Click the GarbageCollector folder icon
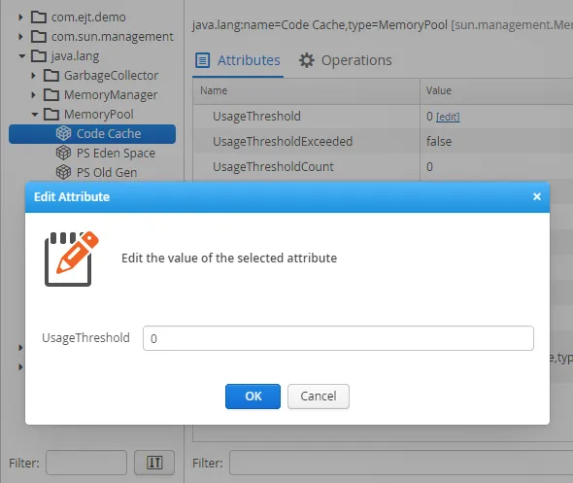Viewport: 573px width, 483px height. click(51, 75)
